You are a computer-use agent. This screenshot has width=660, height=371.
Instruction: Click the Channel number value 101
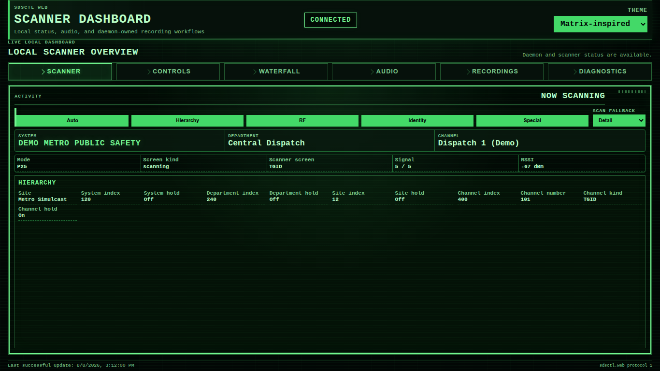tap(525, 200)
